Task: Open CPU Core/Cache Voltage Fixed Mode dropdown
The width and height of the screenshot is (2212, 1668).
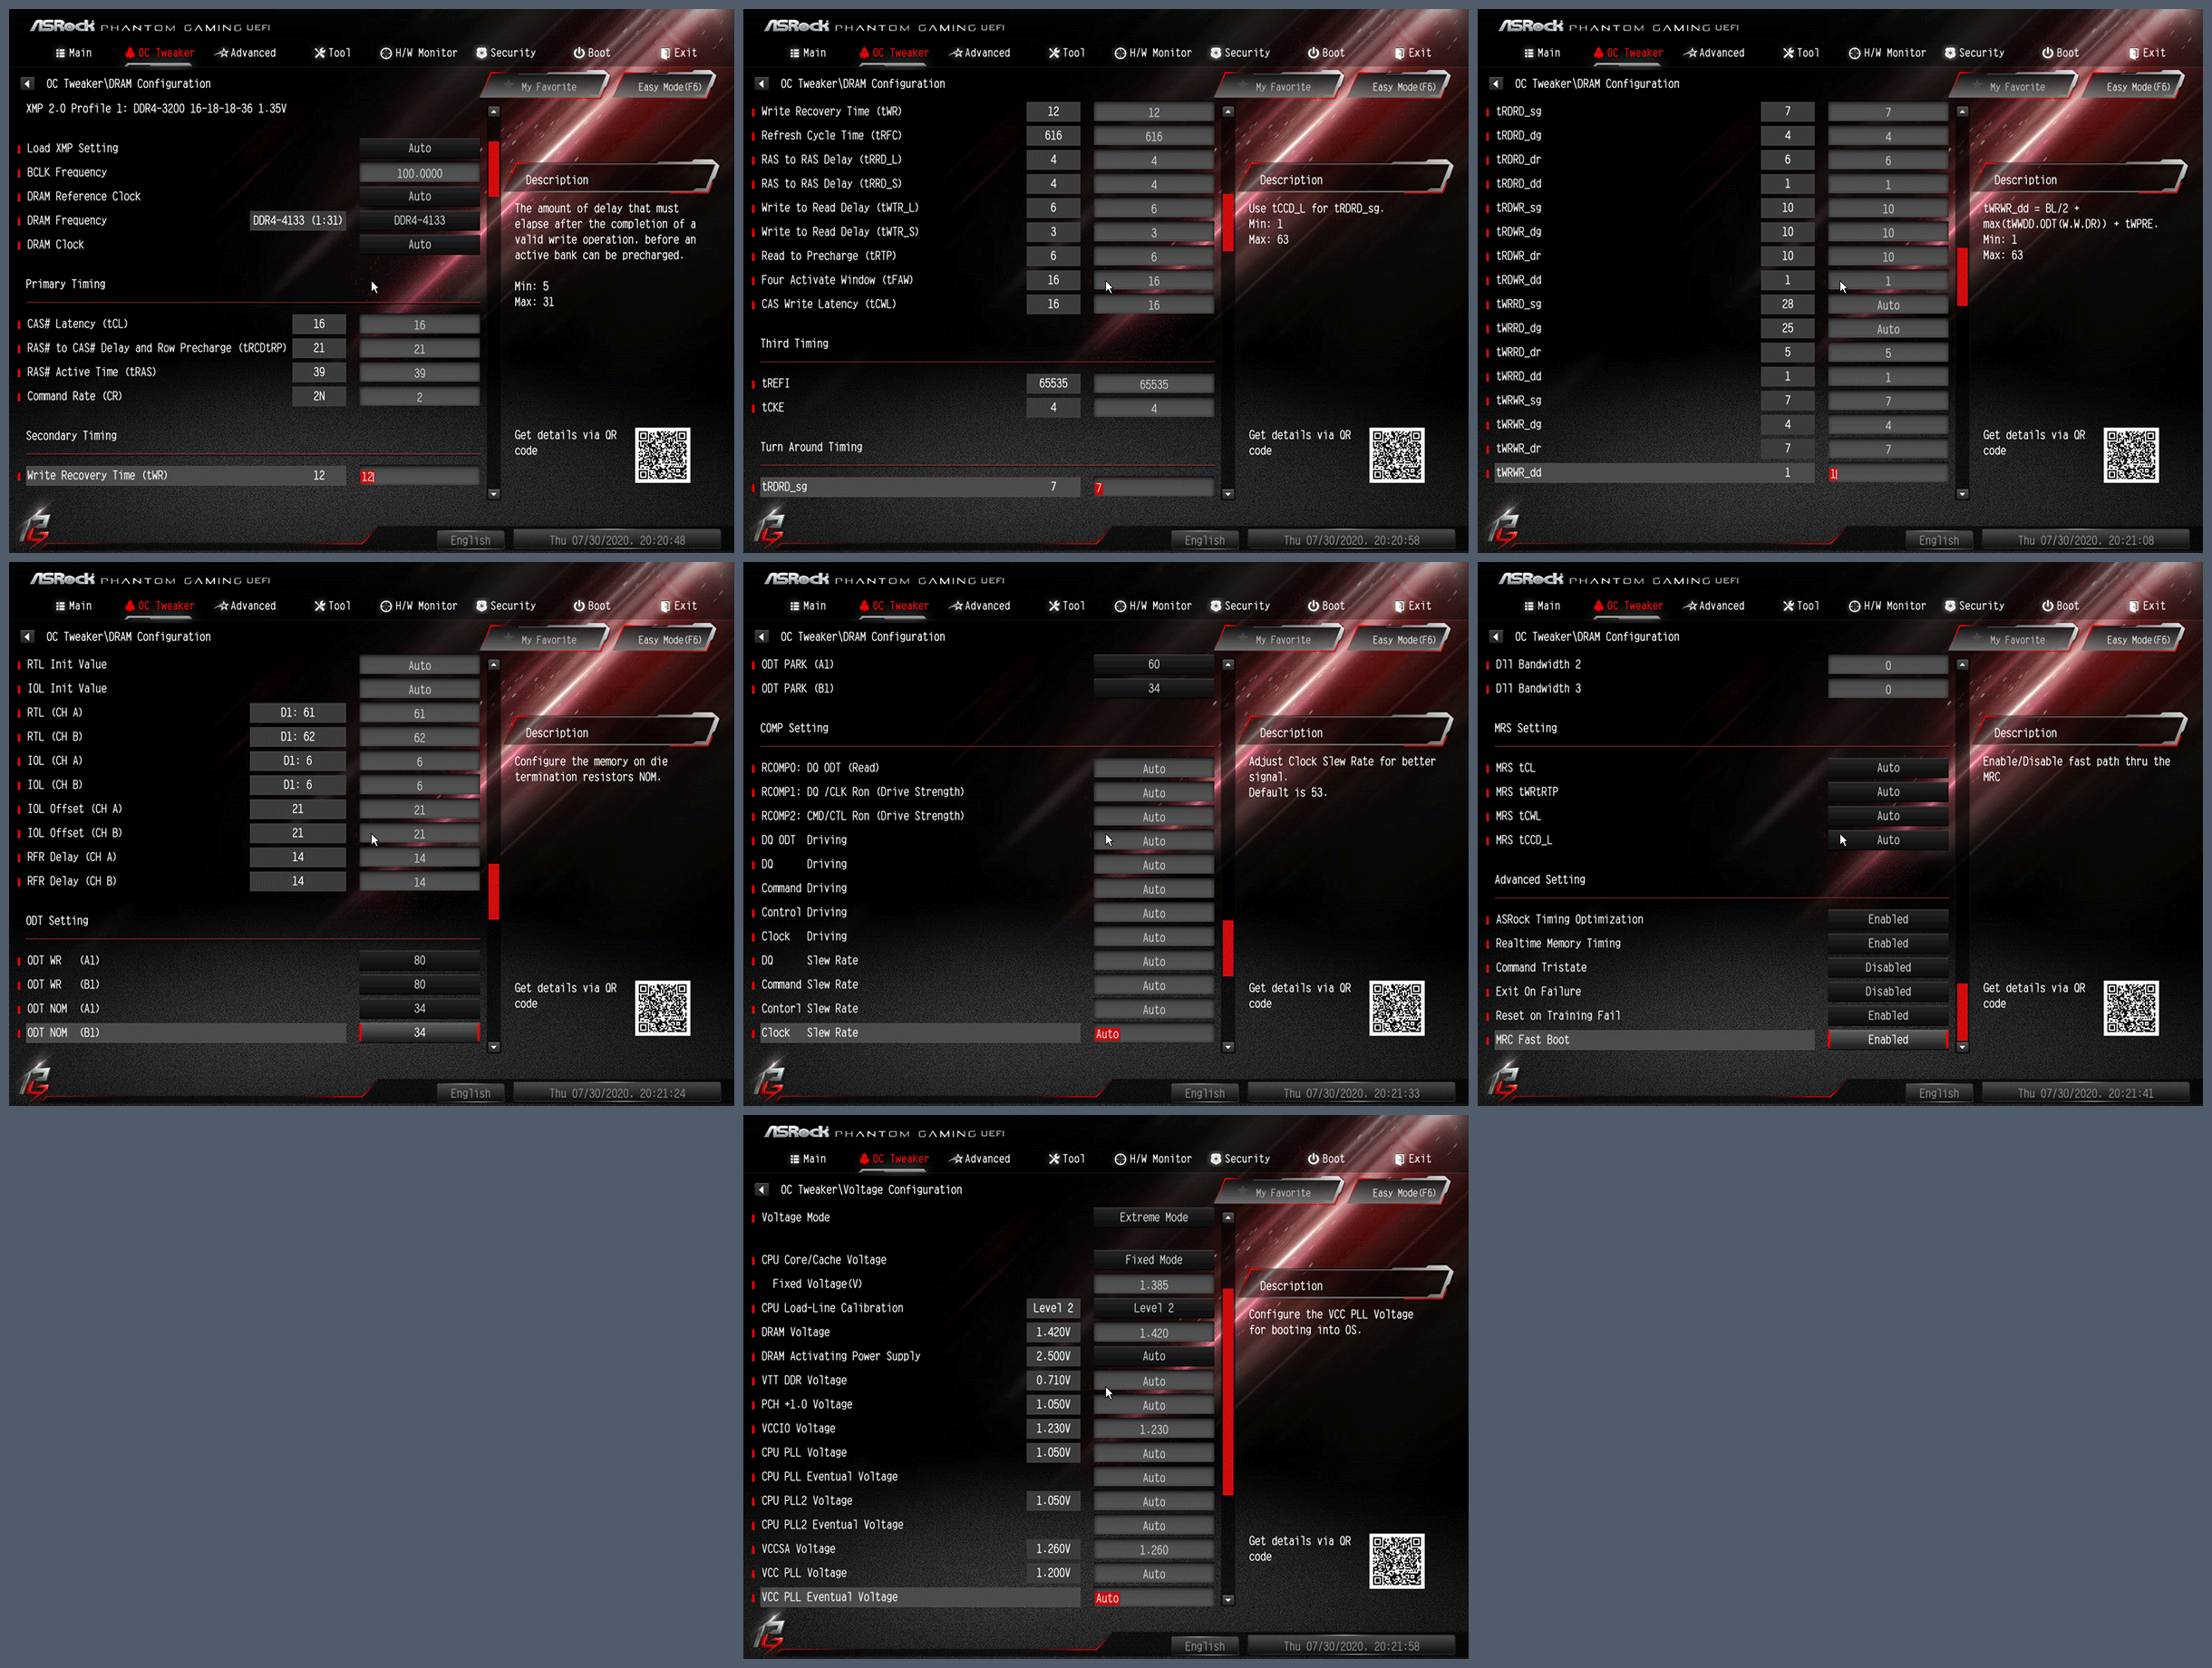Action: pyautogui.click(x=1153, y=1260)
